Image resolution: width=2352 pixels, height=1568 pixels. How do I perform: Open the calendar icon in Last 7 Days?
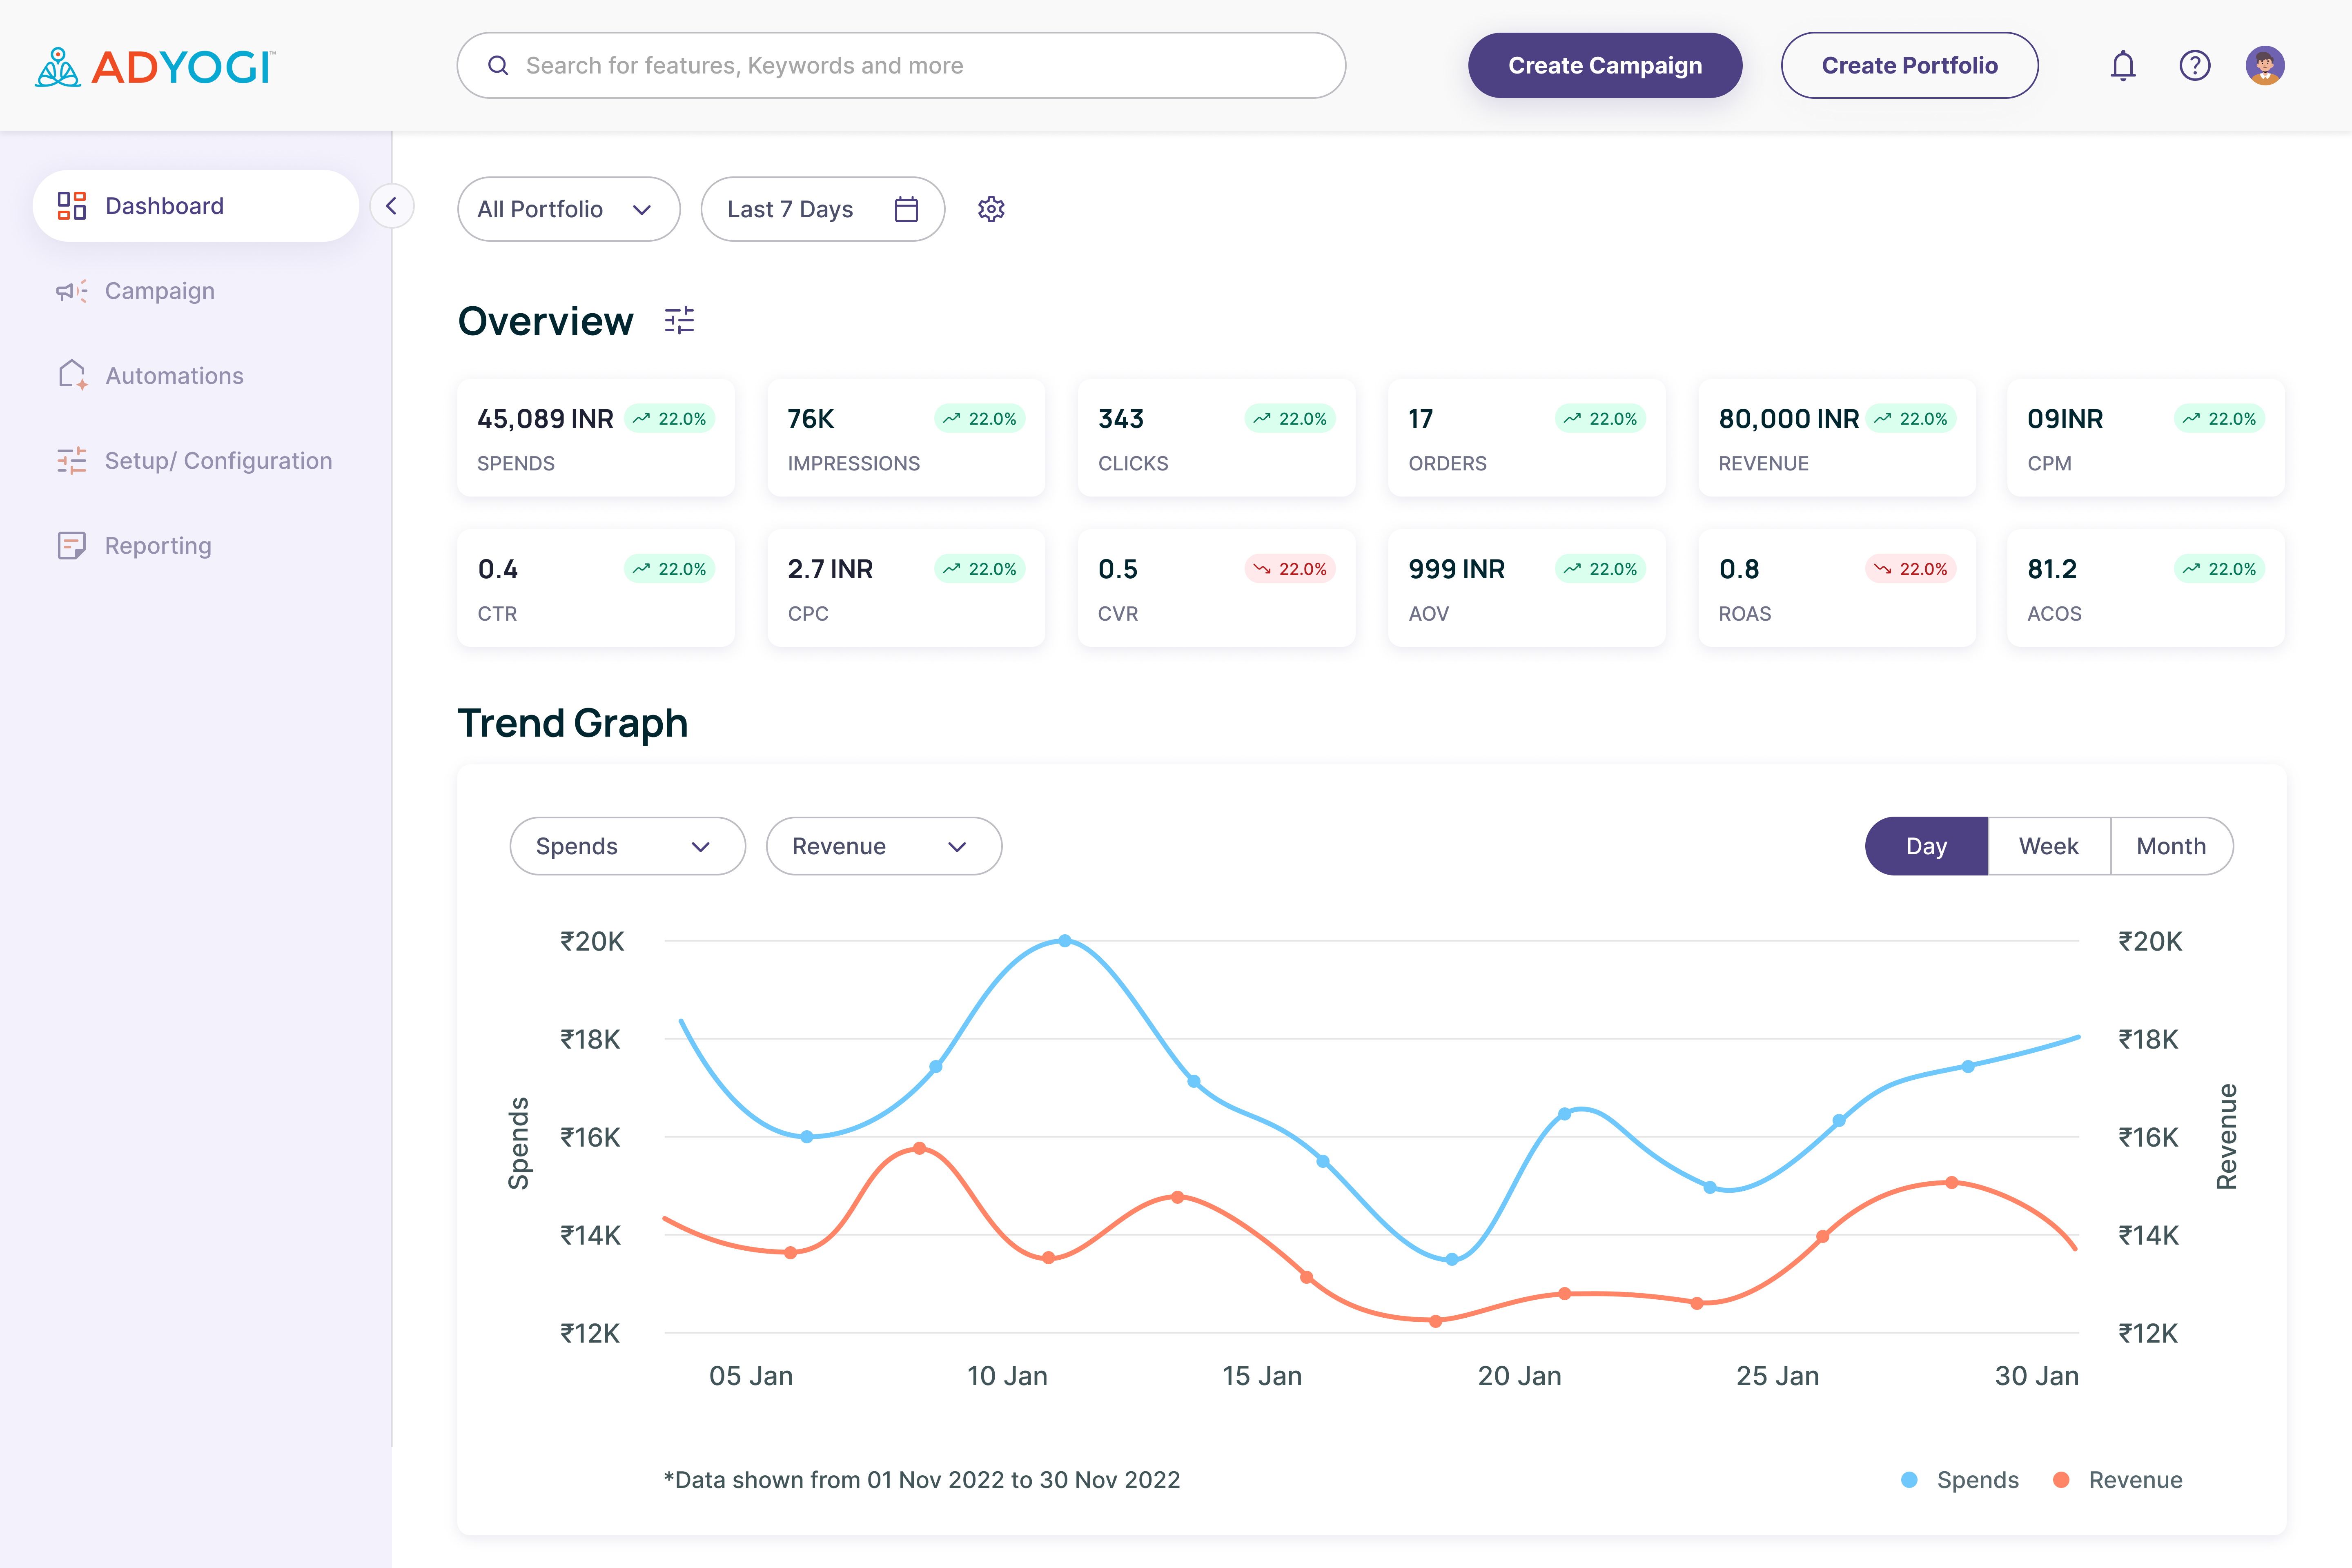point(906,209)
